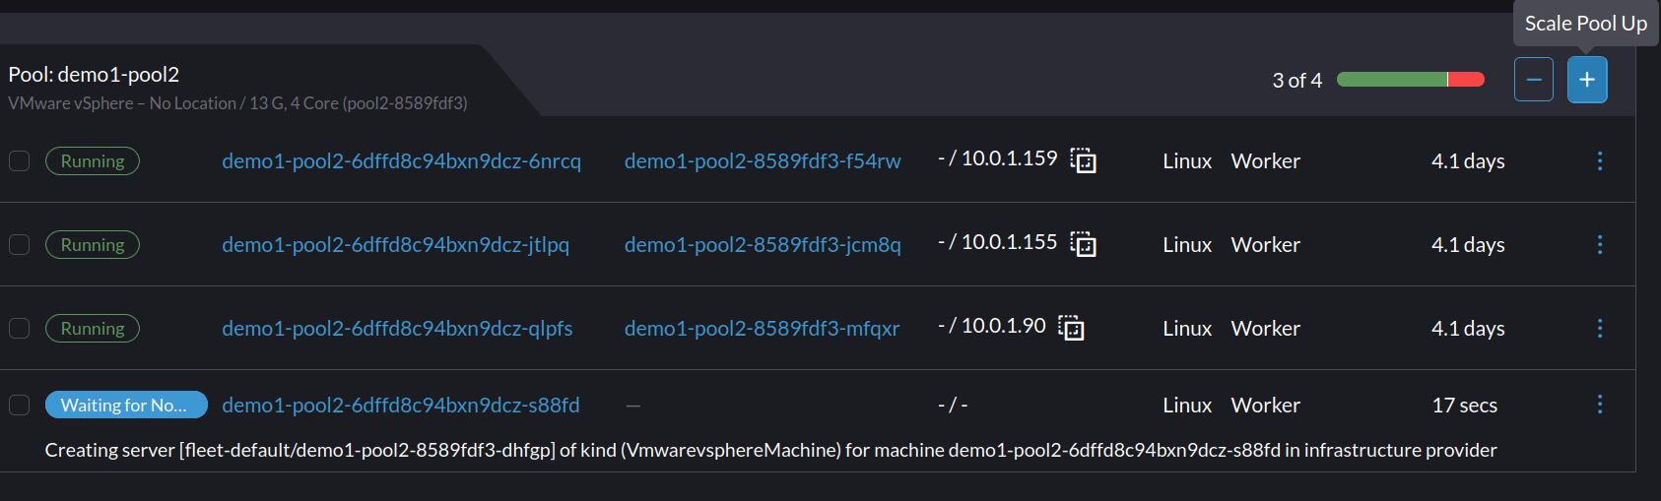The image size is (1661, 501).
Task: Open node link demo1-pool2-8589fdf3-mfqxr
Action: point(762,329)
